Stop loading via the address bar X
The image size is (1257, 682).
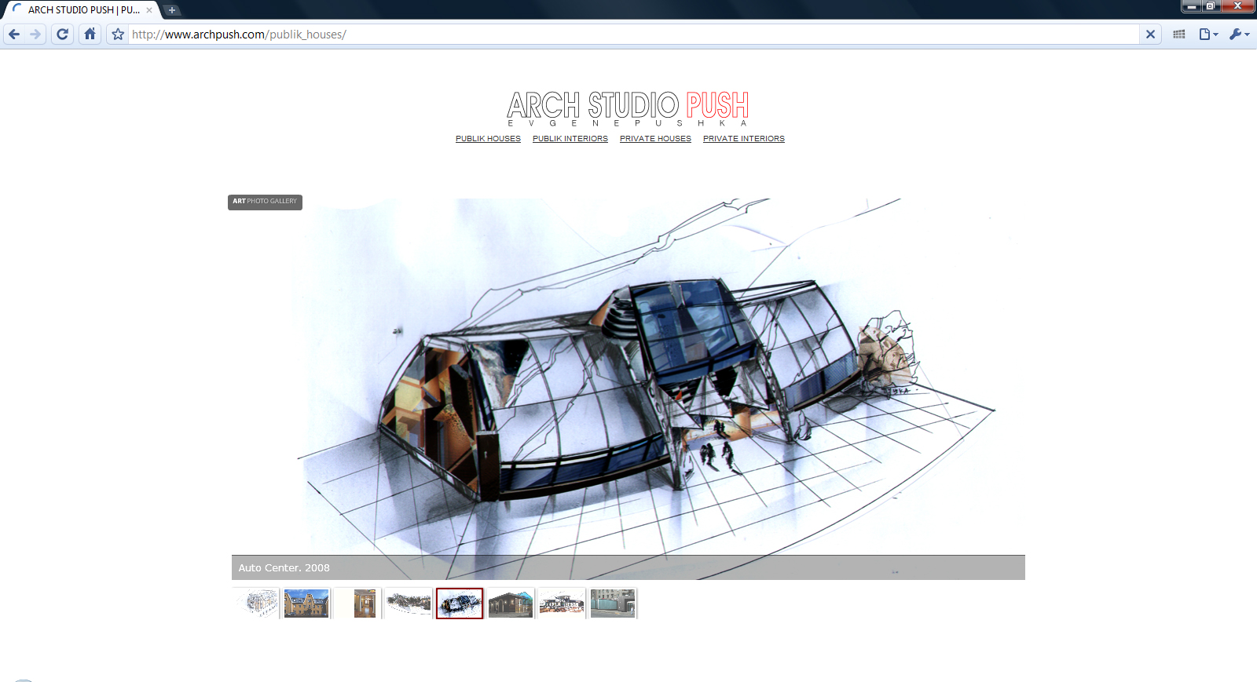pos(1150,35)
